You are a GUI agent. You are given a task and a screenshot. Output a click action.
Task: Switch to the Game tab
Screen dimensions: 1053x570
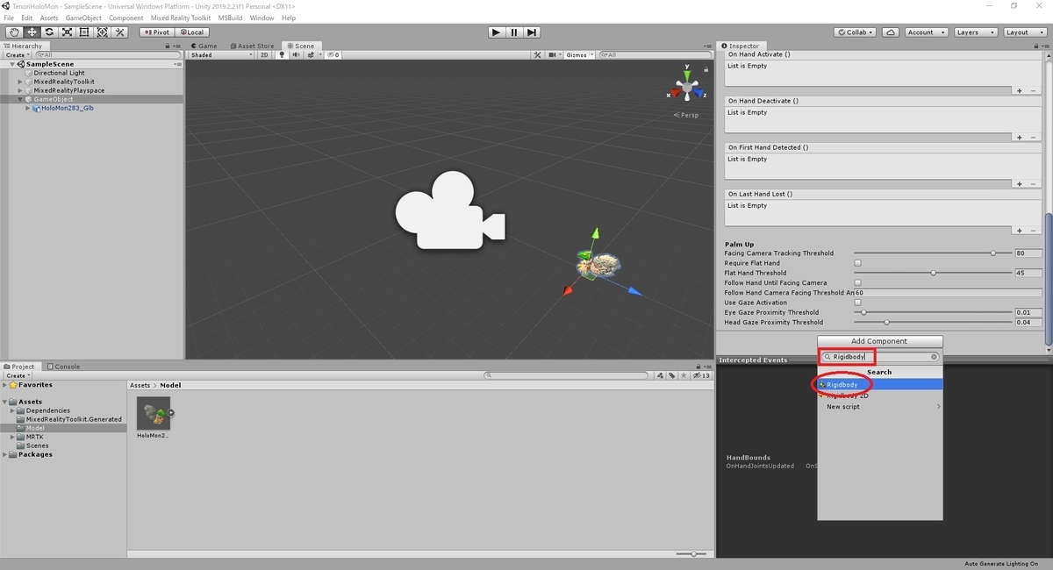tap(204, 46)
